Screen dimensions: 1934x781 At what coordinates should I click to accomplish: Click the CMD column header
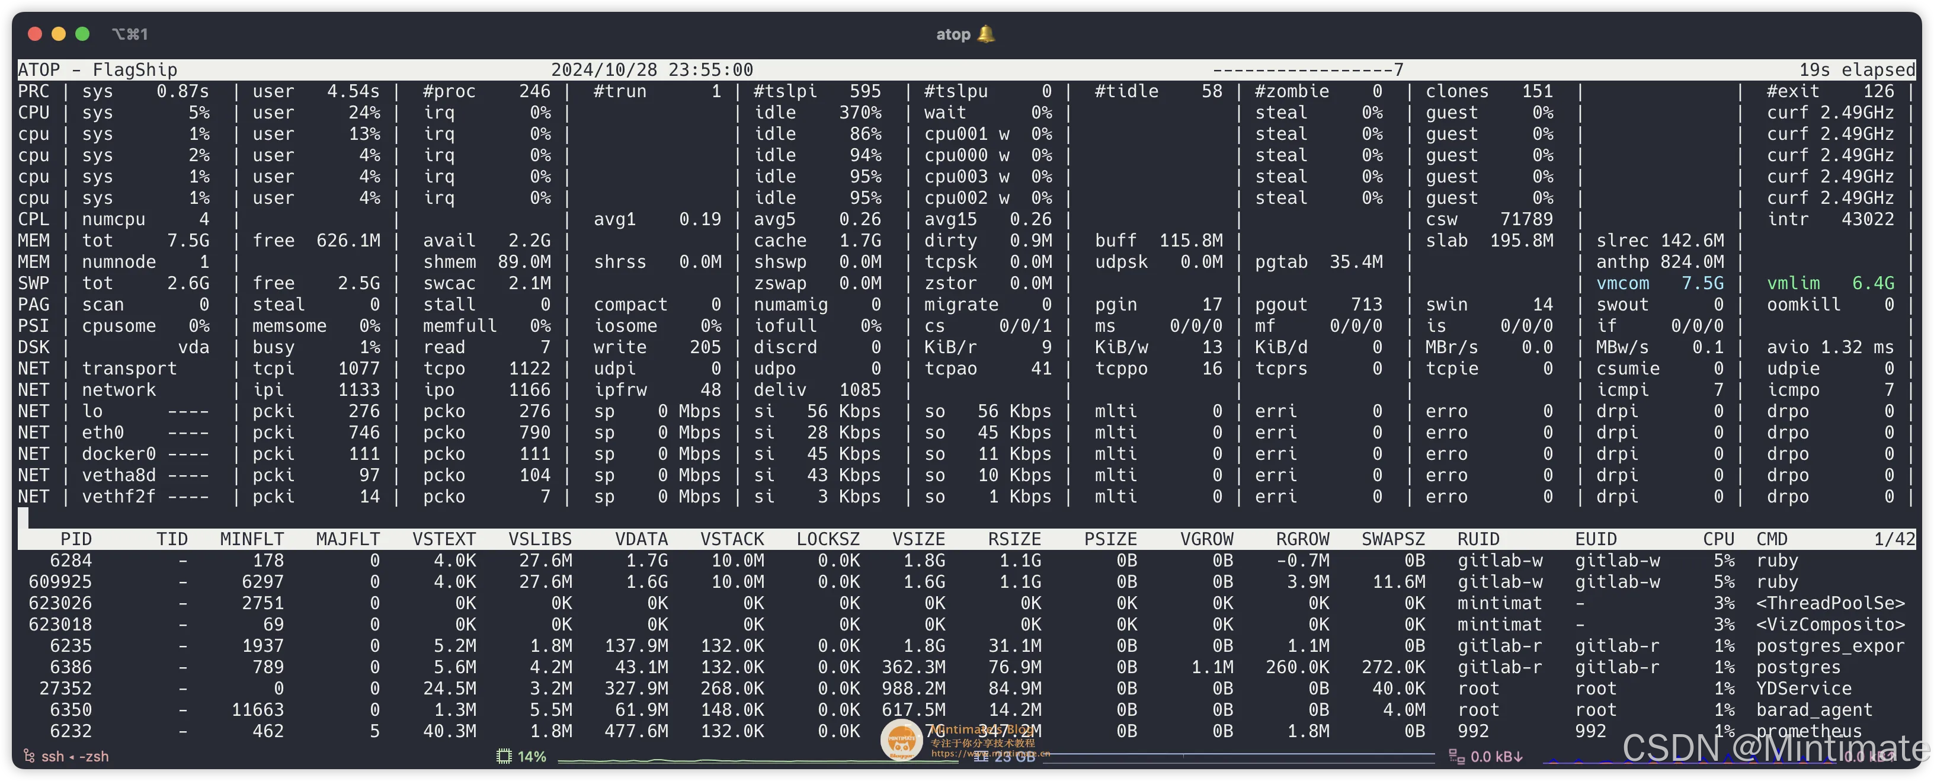pos(1772,539)
